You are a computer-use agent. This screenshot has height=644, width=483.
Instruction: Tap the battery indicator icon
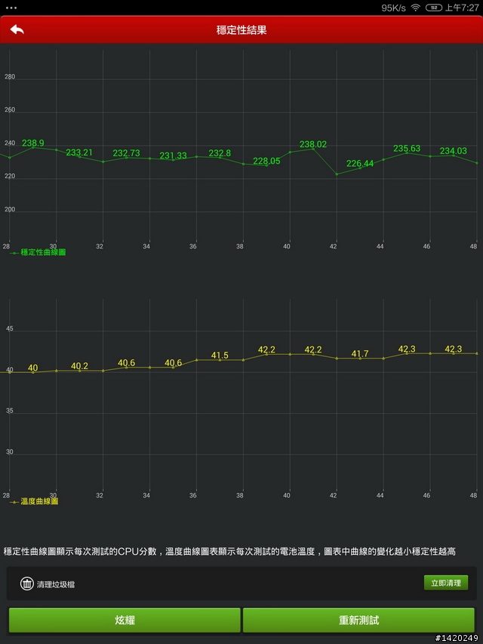(x=433, y=8)
